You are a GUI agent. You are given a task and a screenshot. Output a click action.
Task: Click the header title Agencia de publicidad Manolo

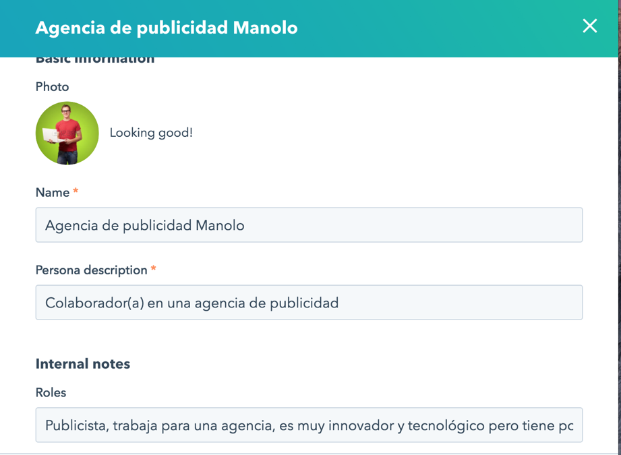pyautogui.click(x=167, y=28)
